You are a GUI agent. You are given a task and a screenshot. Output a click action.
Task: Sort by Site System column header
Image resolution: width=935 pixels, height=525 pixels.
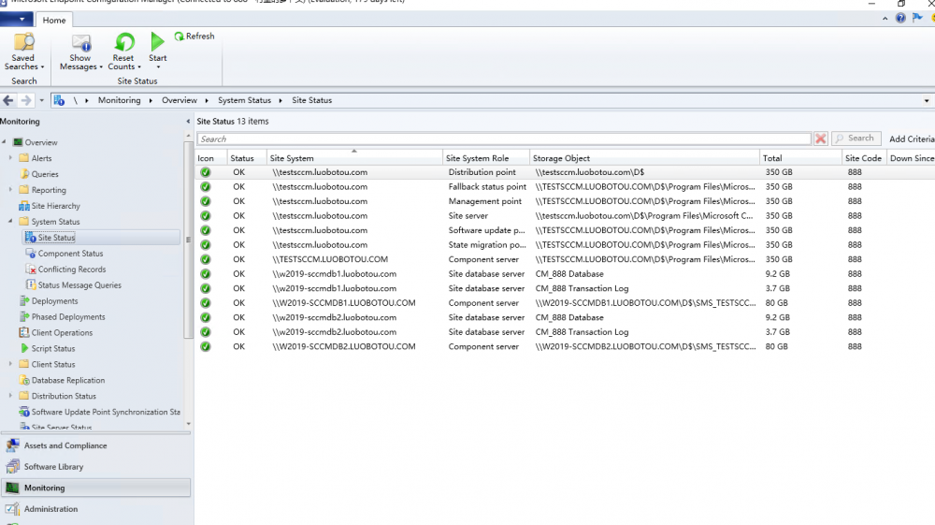click(x=354, y=158)
